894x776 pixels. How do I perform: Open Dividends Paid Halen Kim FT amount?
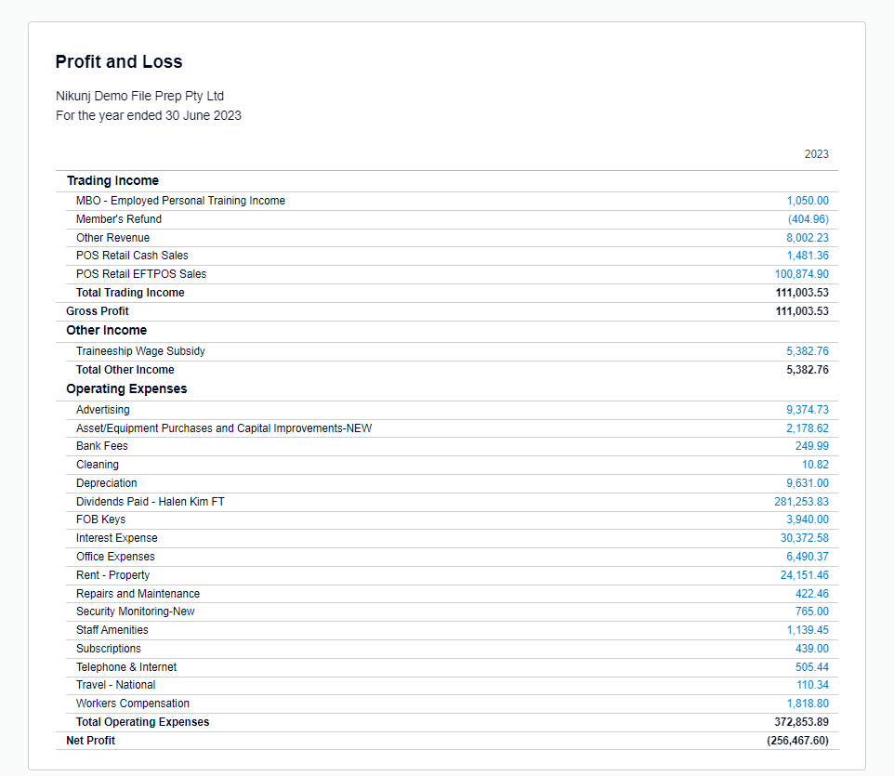click(801, 502)
